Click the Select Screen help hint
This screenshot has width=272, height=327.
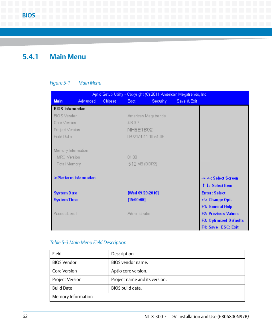(x=220, y=178)
